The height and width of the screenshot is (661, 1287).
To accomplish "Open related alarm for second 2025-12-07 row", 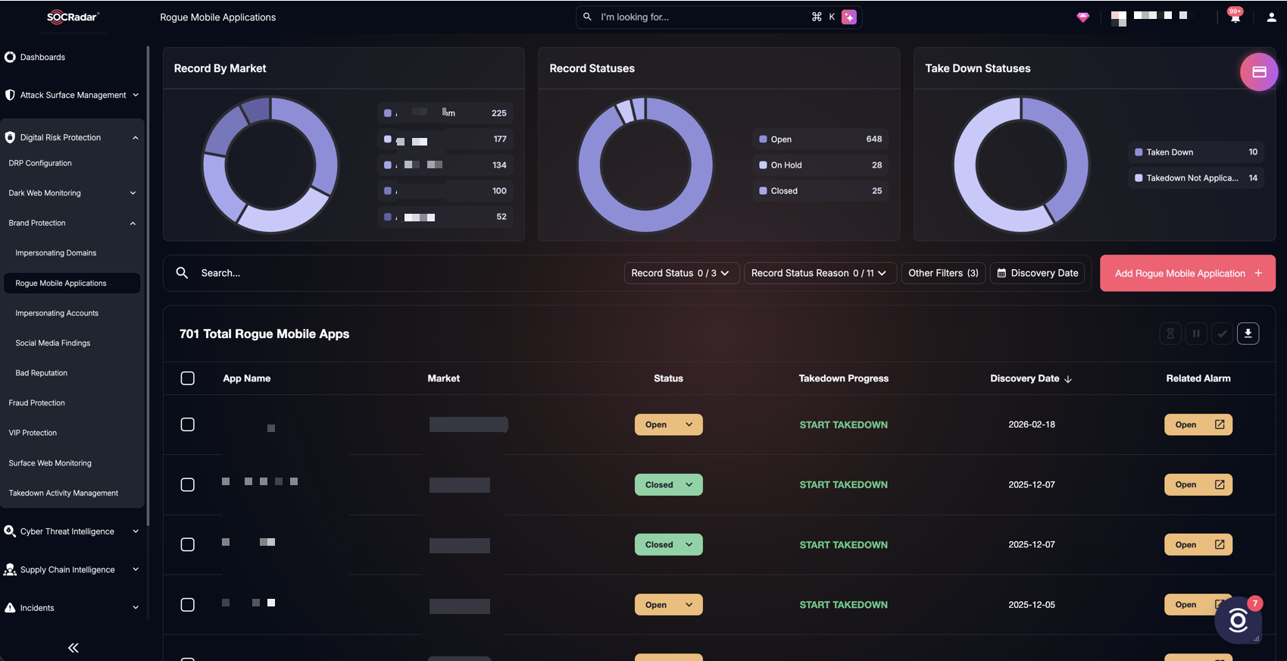I will (1198, 544).
